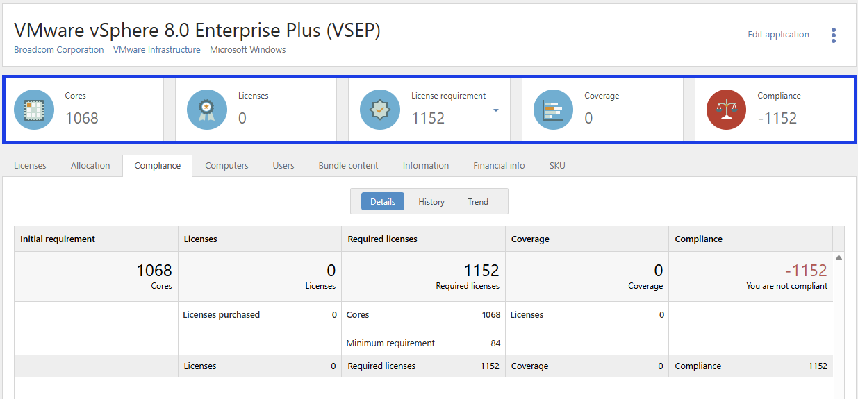The width and height of the screenshot is (858, 399).
Task: Click the Cores value 1068 in top card
Action: [x=82, y=118]
